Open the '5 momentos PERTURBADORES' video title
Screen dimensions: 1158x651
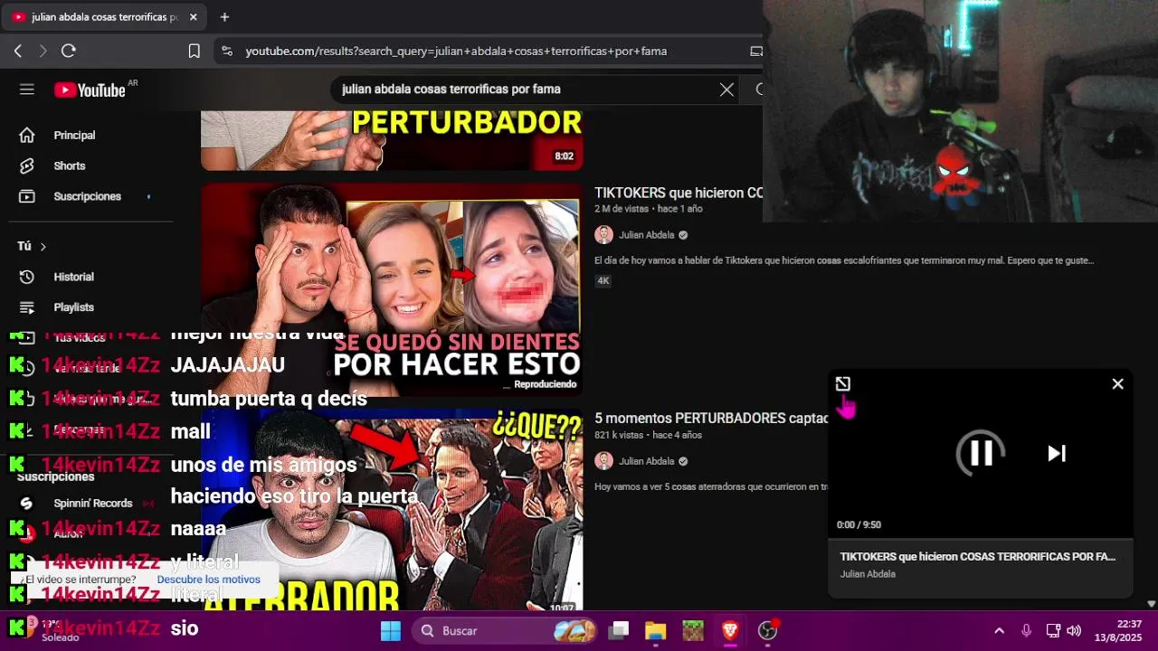click(x=712, y=419)
